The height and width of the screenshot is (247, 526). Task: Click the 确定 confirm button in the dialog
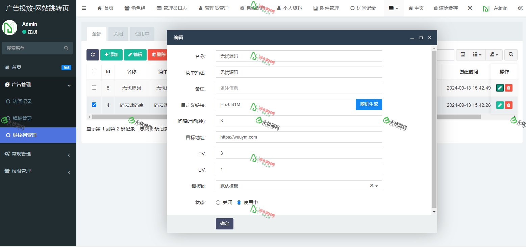[224, 224]
